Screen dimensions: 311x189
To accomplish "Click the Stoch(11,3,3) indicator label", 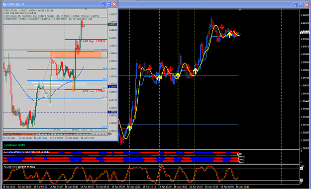I will (x=19, y=167).
